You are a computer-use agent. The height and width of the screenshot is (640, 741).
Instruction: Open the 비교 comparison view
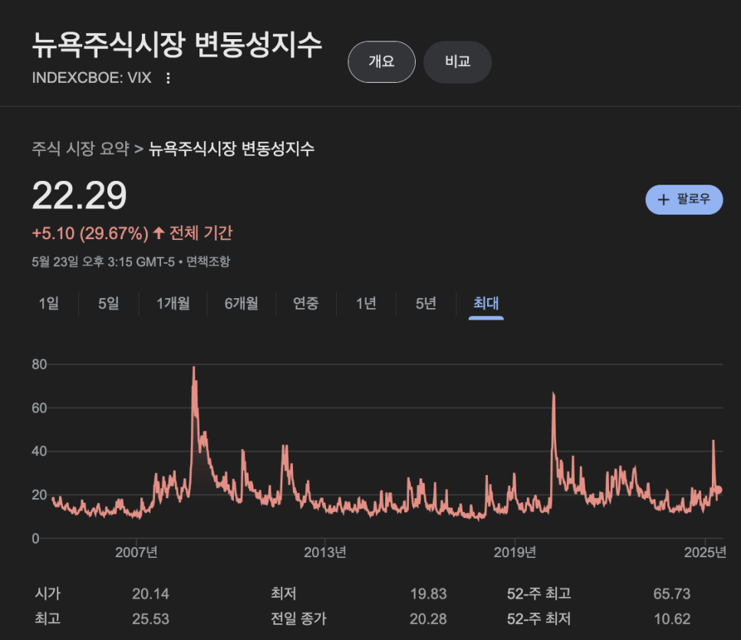tap(457, 62)
